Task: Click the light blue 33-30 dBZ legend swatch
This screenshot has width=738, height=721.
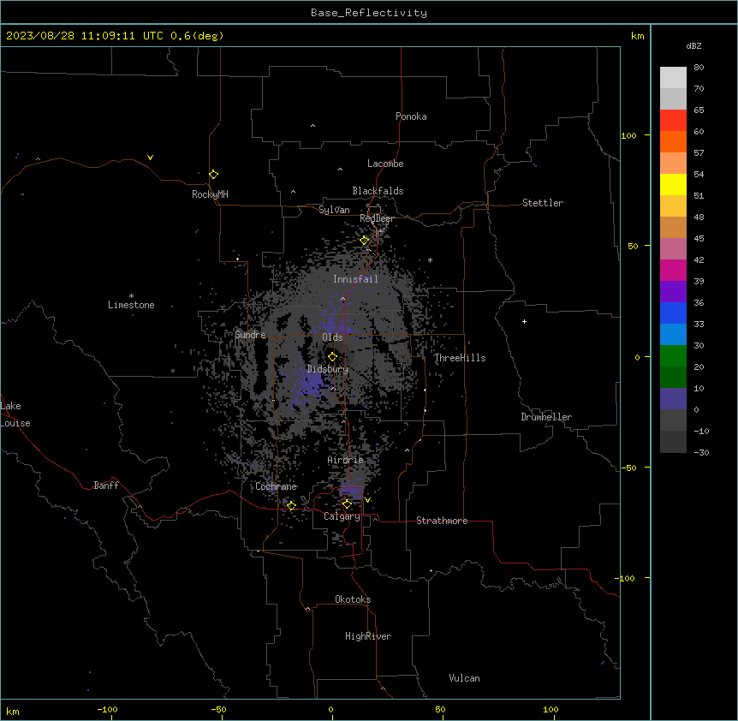Action: (673, 334)
